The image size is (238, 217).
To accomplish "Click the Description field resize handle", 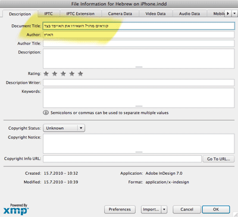I will click(139, 67).
